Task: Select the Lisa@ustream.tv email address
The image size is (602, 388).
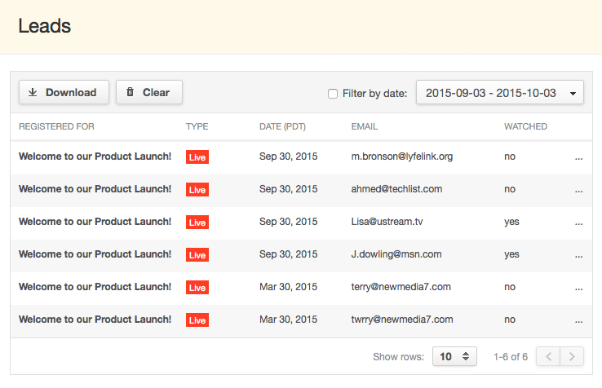Action: 387,222
